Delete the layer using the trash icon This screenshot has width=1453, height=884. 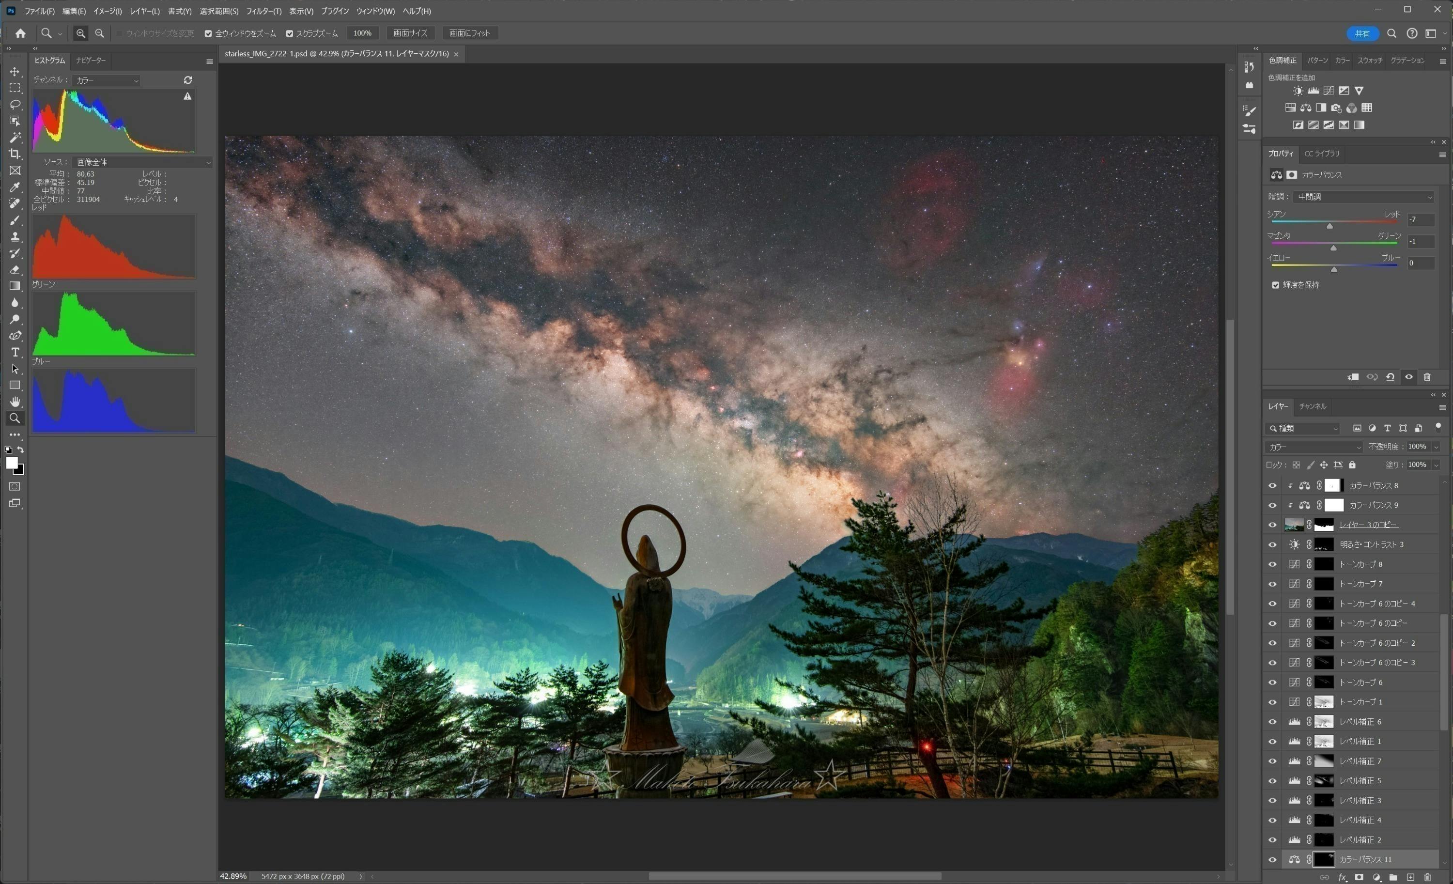pyautogui.click(x=1428, y=877)
